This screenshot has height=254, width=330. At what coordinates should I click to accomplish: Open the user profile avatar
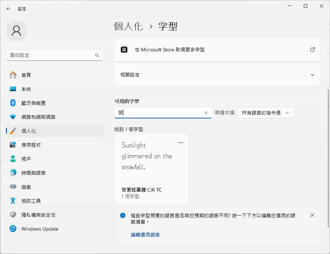coord(16,31)
